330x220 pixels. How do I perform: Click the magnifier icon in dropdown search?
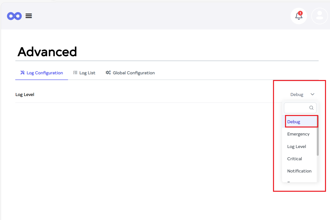tap(311, 108)
